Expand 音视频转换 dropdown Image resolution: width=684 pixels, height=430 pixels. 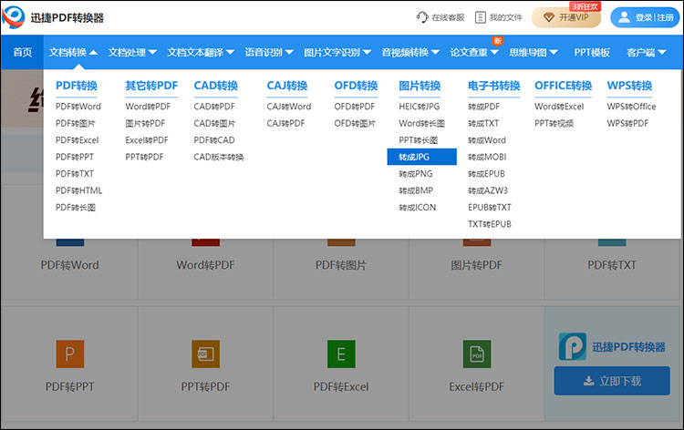click(410, 52)
